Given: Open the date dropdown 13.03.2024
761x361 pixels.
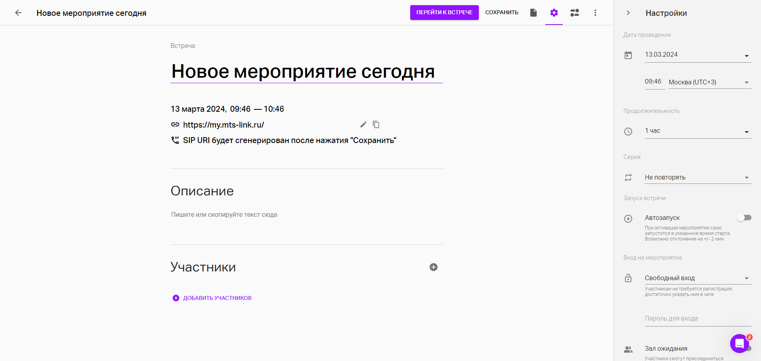Looking at the screenshot, I should point(698,55).
